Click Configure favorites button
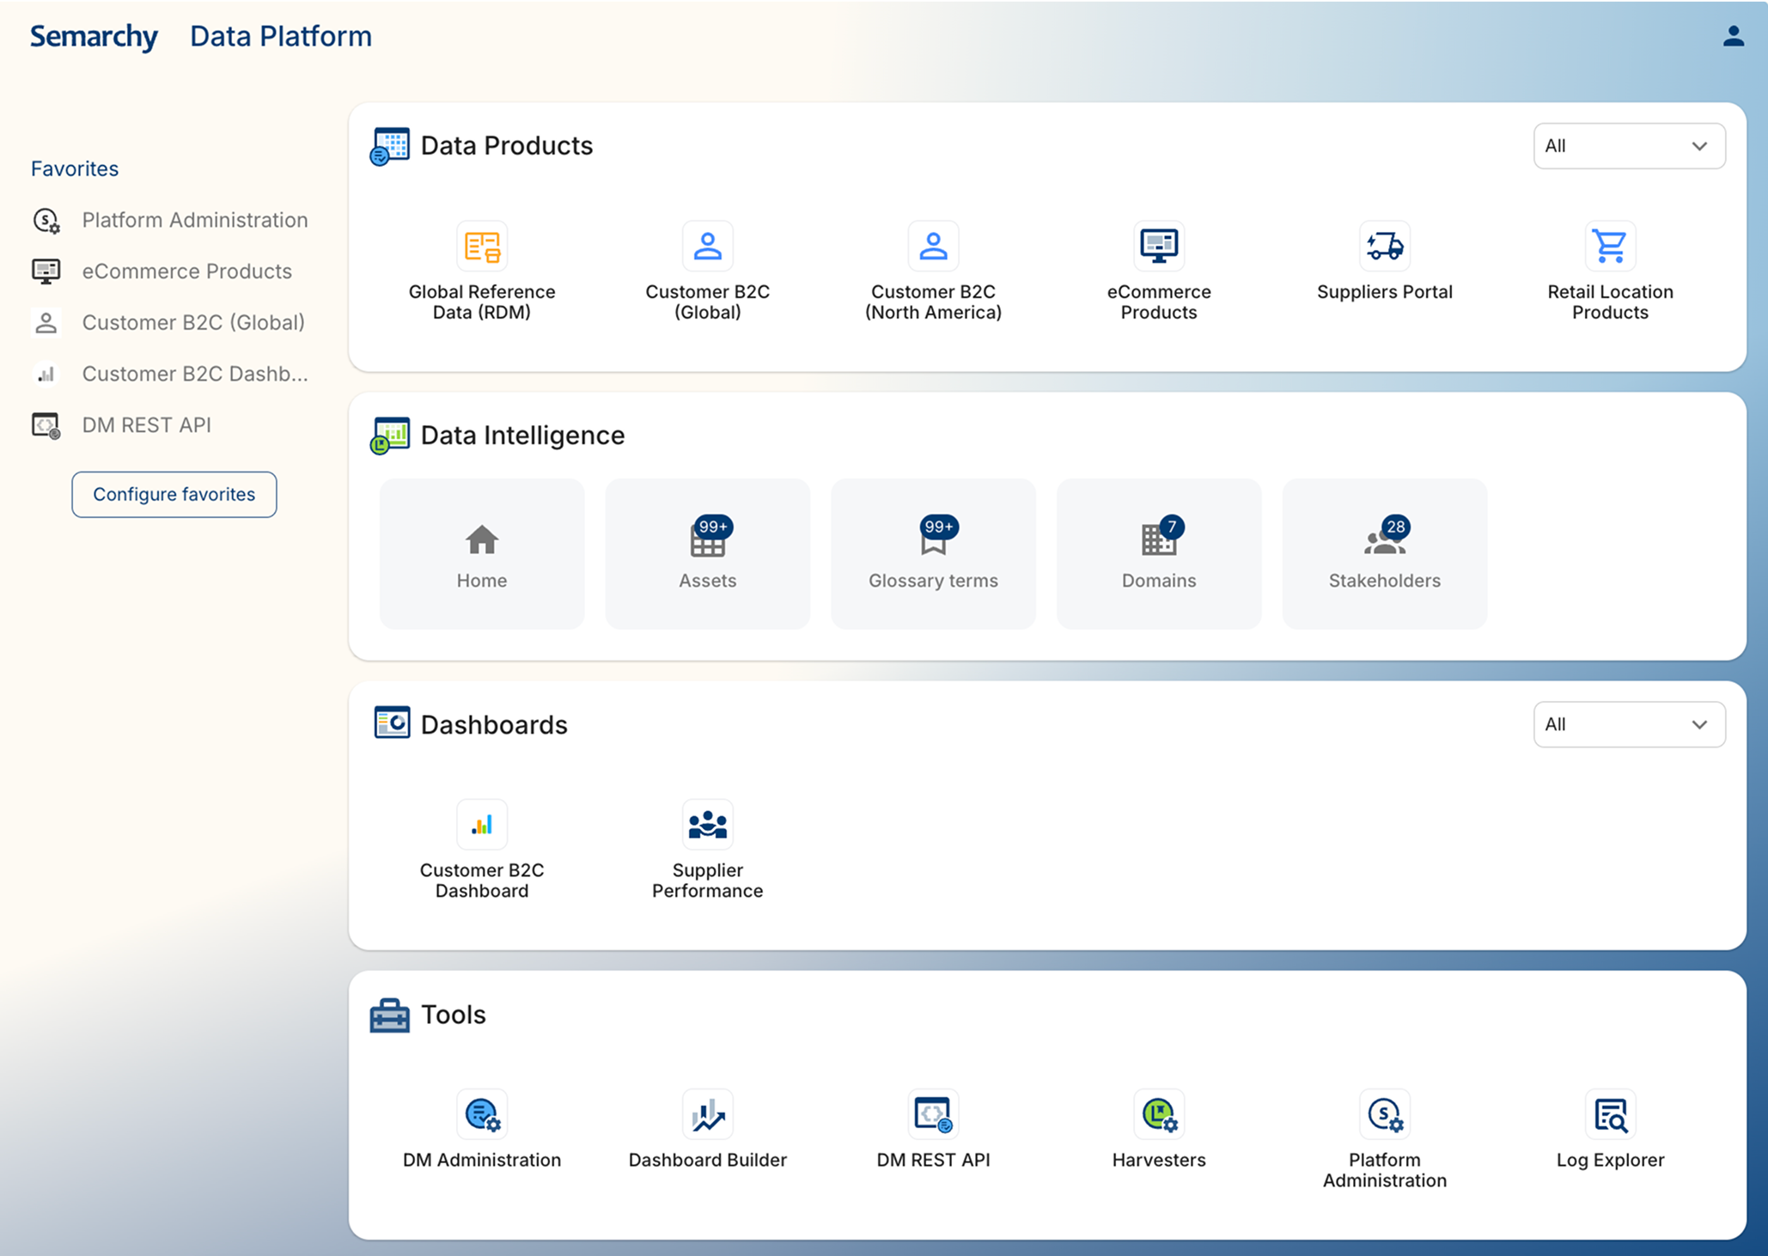This screenshot has width=1768, height=1256. pos(174,494)
